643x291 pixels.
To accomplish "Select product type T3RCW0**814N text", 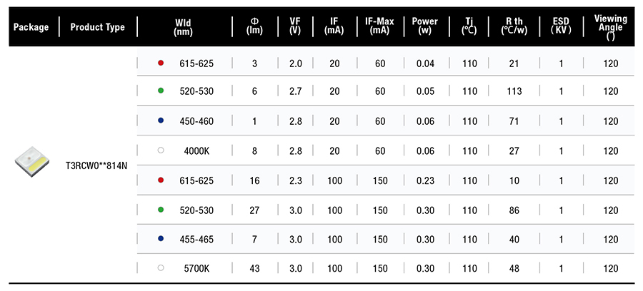I will [96, 166].
